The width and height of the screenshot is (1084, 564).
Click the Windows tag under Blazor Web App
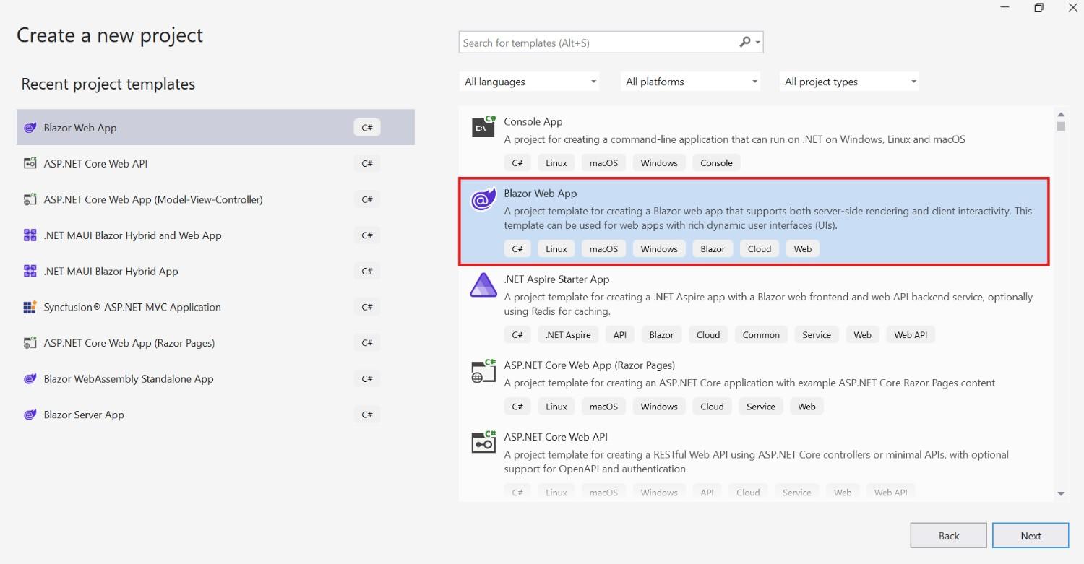tap(659, 249)
